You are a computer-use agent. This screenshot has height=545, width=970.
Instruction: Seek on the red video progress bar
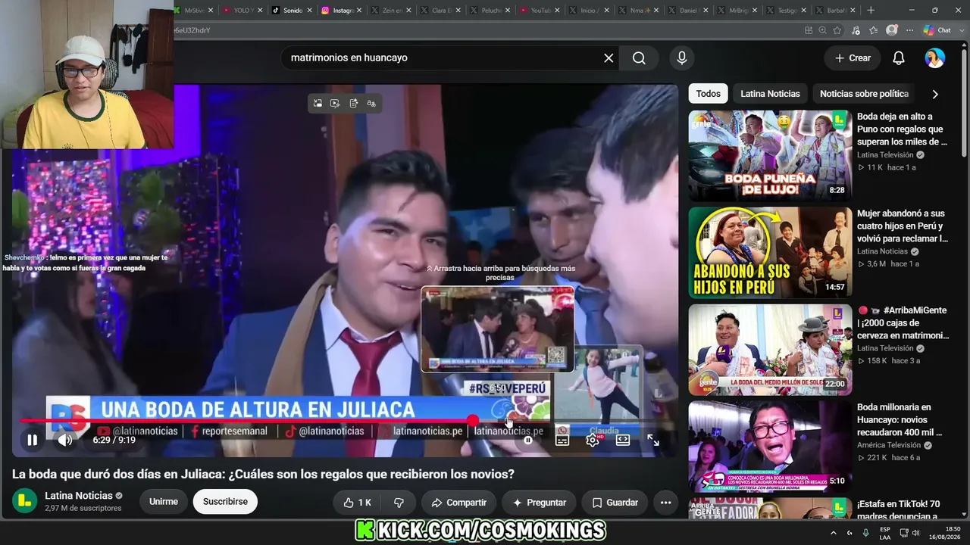click(345, 421)
